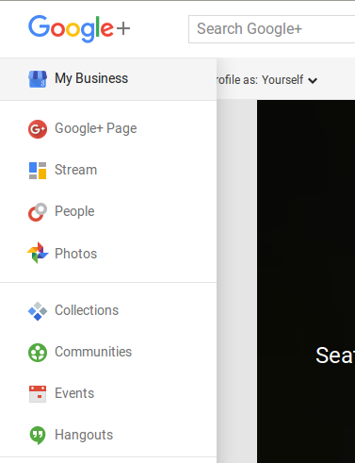Click the Collections diamond icon

(x=38, y=311)
